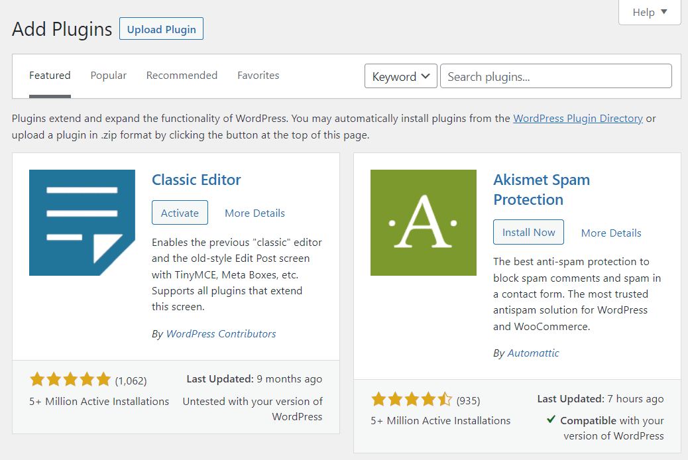688x460 pixels.
Task: Open the Help dropdown
Action: pos(648,12)
